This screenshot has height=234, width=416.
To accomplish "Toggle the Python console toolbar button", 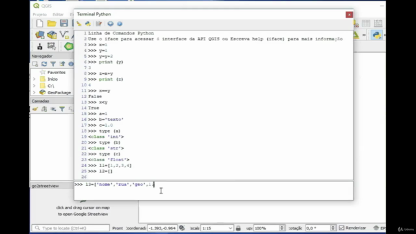I will tap(376, 34).
